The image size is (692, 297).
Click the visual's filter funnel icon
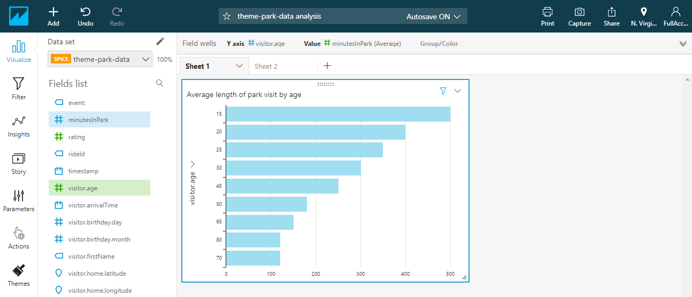(443, 91)
